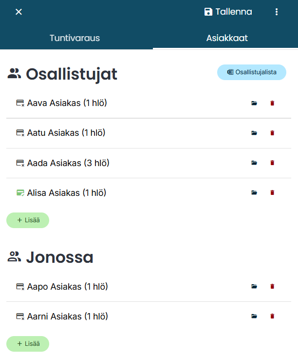Open folder icon for Aarni Asiakas
This screenshot has width=298, height=360.
[x=254, y=316]
